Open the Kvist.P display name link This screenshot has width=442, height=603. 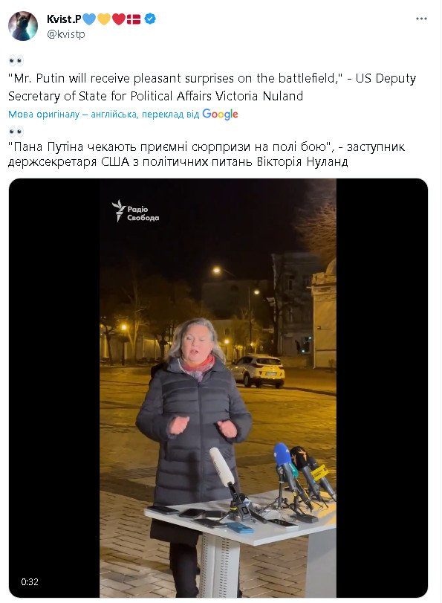click(64, 19)
